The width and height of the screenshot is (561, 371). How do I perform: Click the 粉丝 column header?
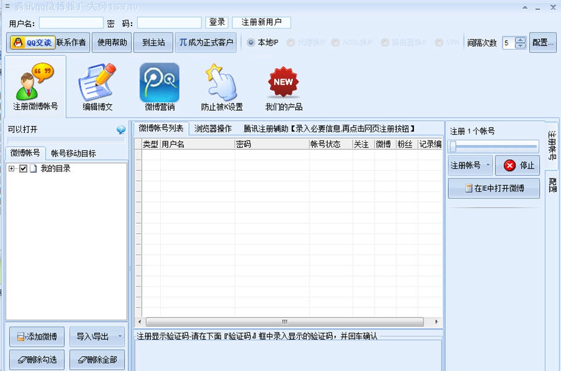point(407,144)
